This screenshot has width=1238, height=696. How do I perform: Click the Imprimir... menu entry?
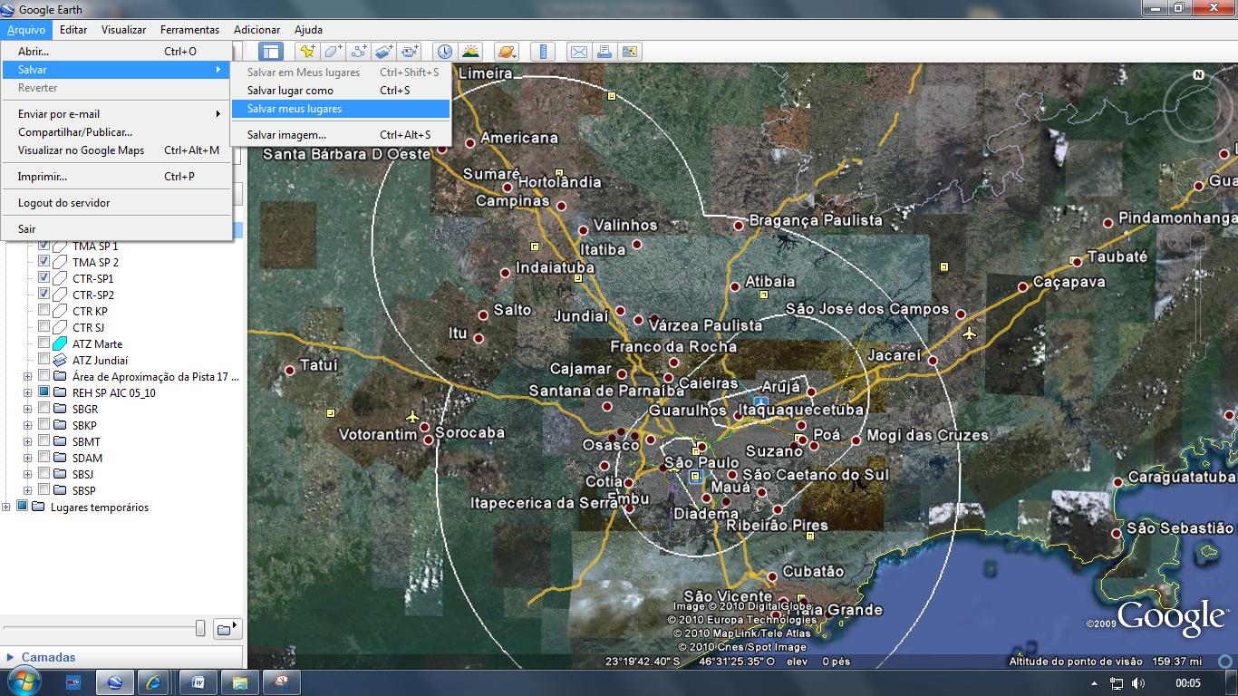[x=43, y=177]
